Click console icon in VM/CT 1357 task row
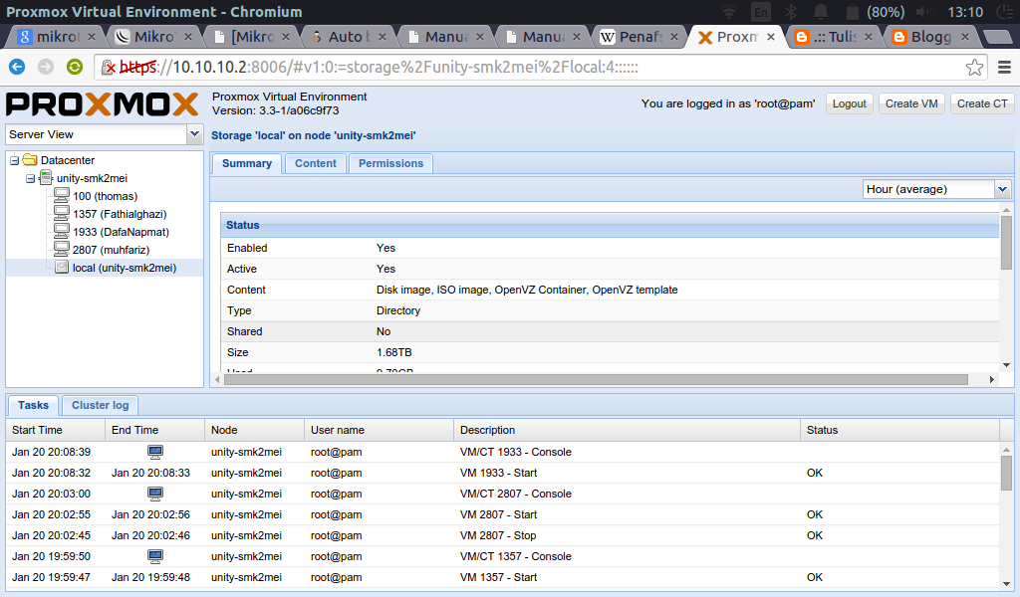 click(154, 556)
